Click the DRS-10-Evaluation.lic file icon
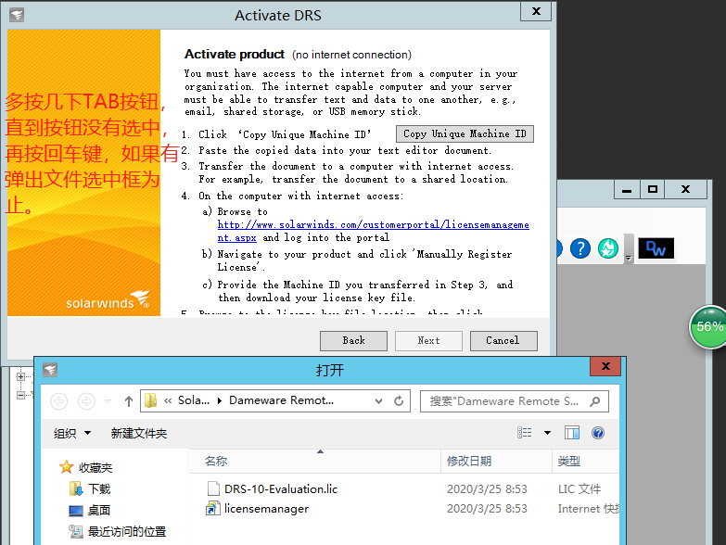Viewport: 726px width, 545px height. click(x=213, y=488)
